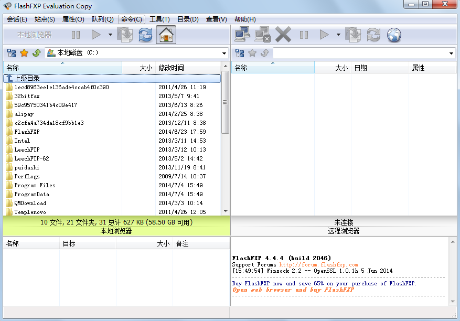This screenshot has height=321, width=460.
Task: Click the remote connect computers icon
Action: coord(242,35)
